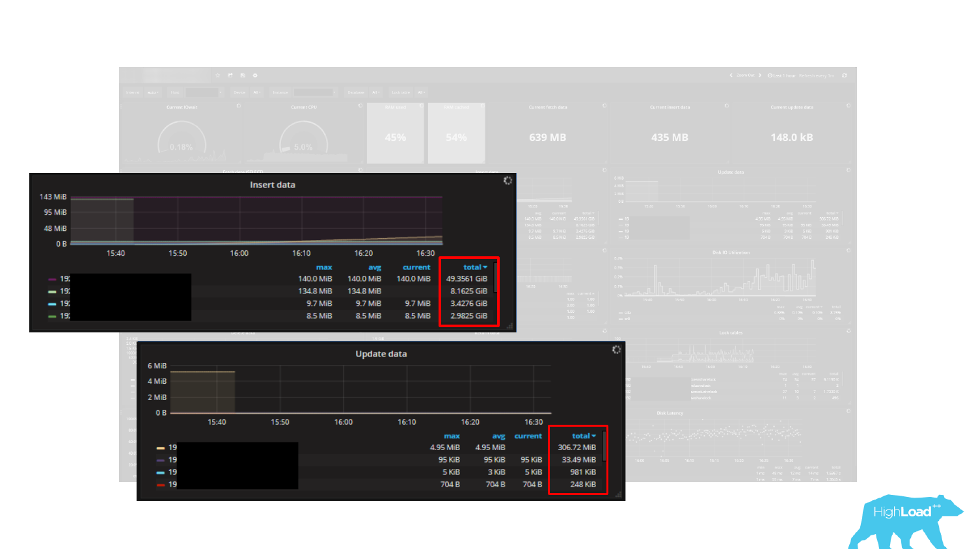
Task: Sort Update data legend by current
Action: coord(528,436)
